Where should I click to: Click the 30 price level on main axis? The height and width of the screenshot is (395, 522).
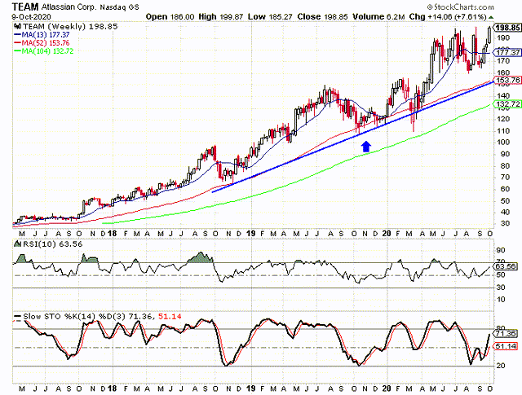pyautogui.click(x=506, y=224)
